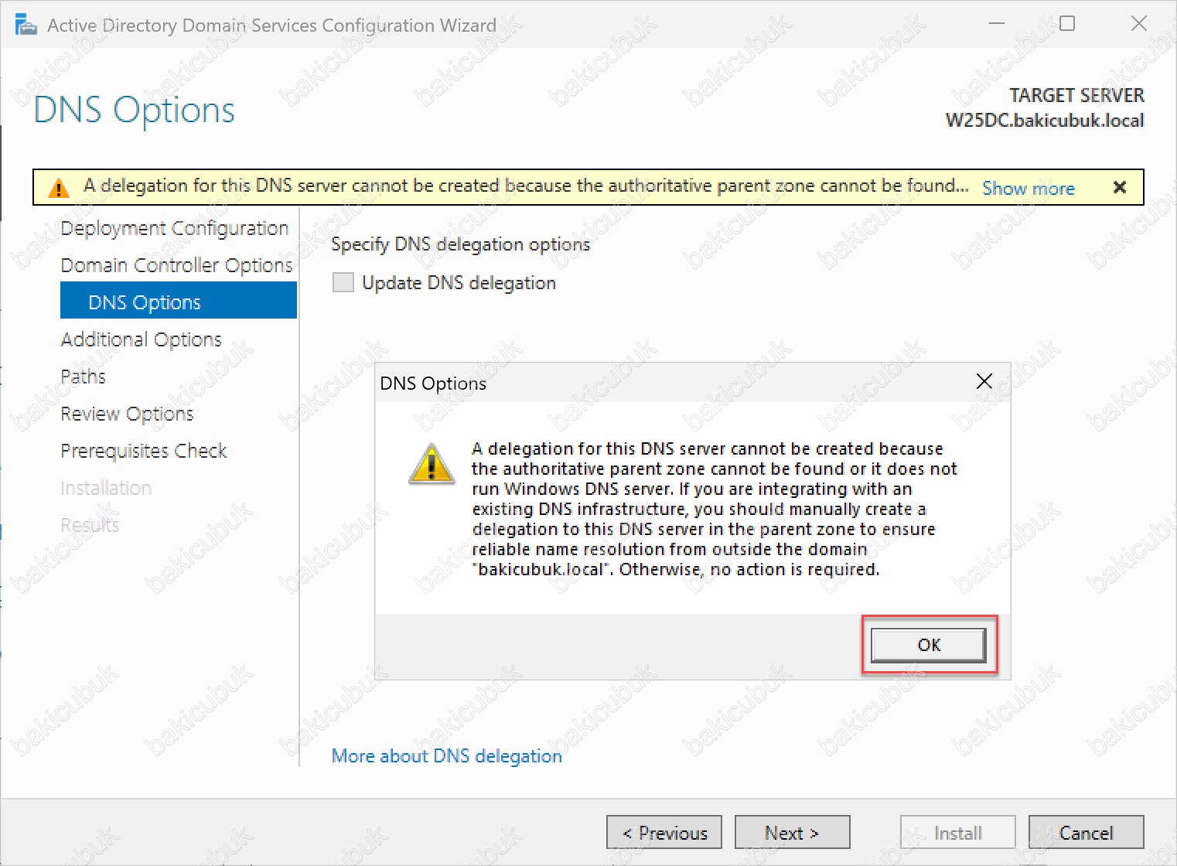This screenshot has height=866, width=1177.
Task: Select Review Options step
Action: 127,414
